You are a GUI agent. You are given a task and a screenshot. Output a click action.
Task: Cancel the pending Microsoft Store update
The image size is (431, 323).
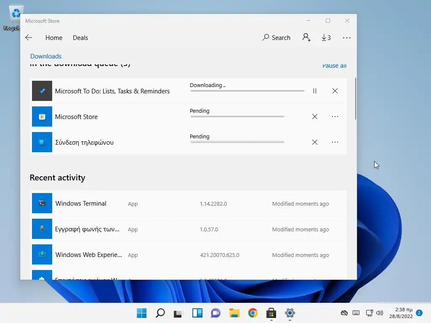click(315, 116)
